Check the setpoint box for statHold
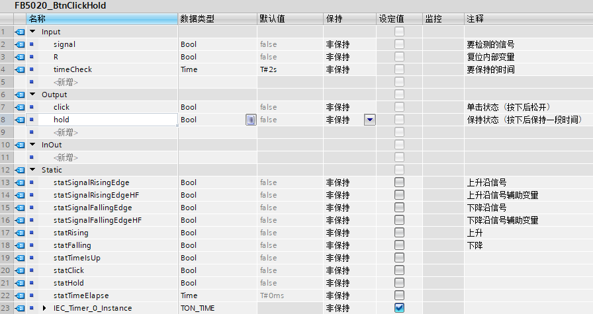The image size is (593, 314). click(x=399, y=283)
